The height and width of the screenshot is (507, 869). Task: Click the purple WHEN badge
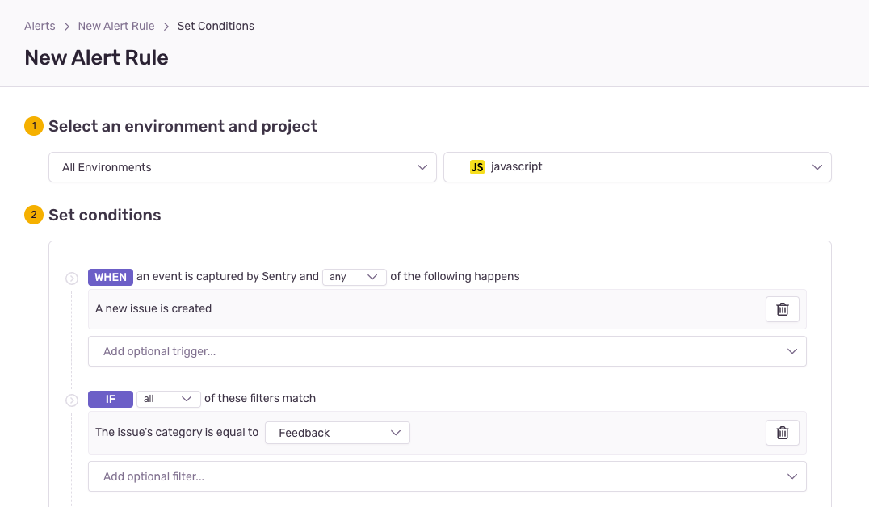[110, 277]
